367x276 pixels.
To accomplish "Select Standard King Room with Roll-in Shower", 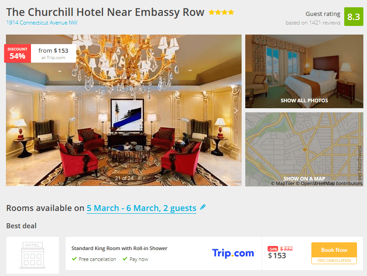I will pyautogui.click(x=119, y=248).
